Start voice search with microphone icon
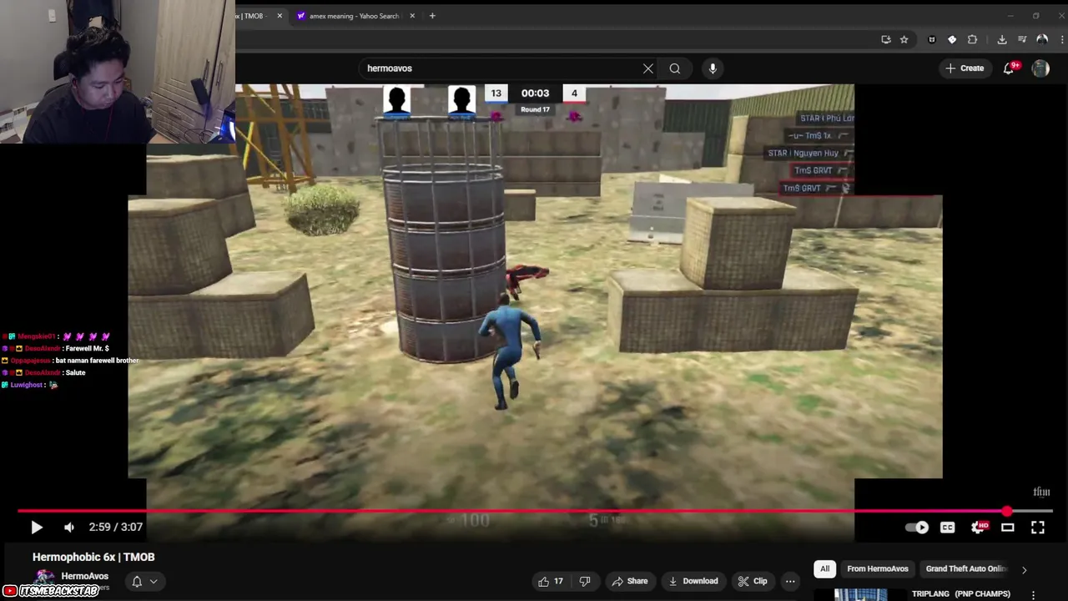This screenshot has width=1068, height=601. pyautogui.click(x=713, y=68)
